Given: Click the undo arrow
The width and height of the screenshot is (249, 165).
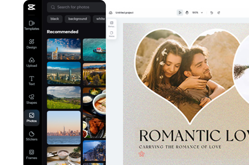Looking at the screenshot, I should (x=211, y=13).
